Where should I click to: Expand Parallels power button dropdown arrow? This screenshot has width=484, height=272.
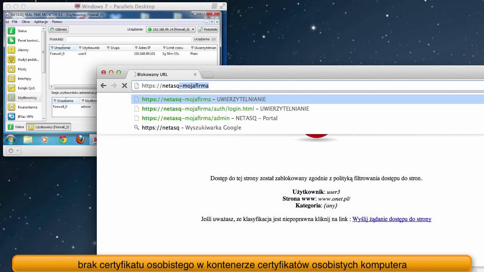(x=17, y=151)
